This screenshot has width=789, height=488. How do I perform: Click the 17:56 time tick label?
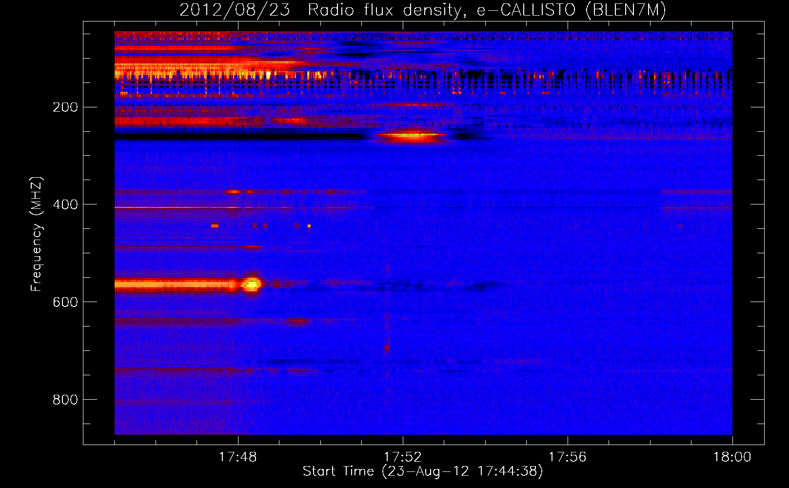pyautogui.click(x=568, y=457)
